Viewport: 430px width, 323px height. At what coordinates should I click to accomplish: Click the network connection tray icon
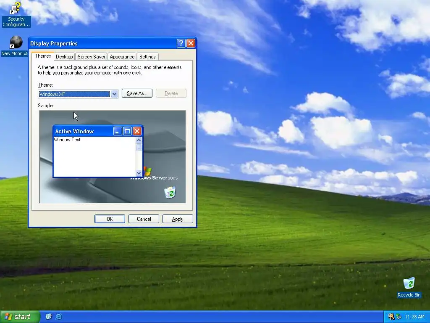pos(399,317)
